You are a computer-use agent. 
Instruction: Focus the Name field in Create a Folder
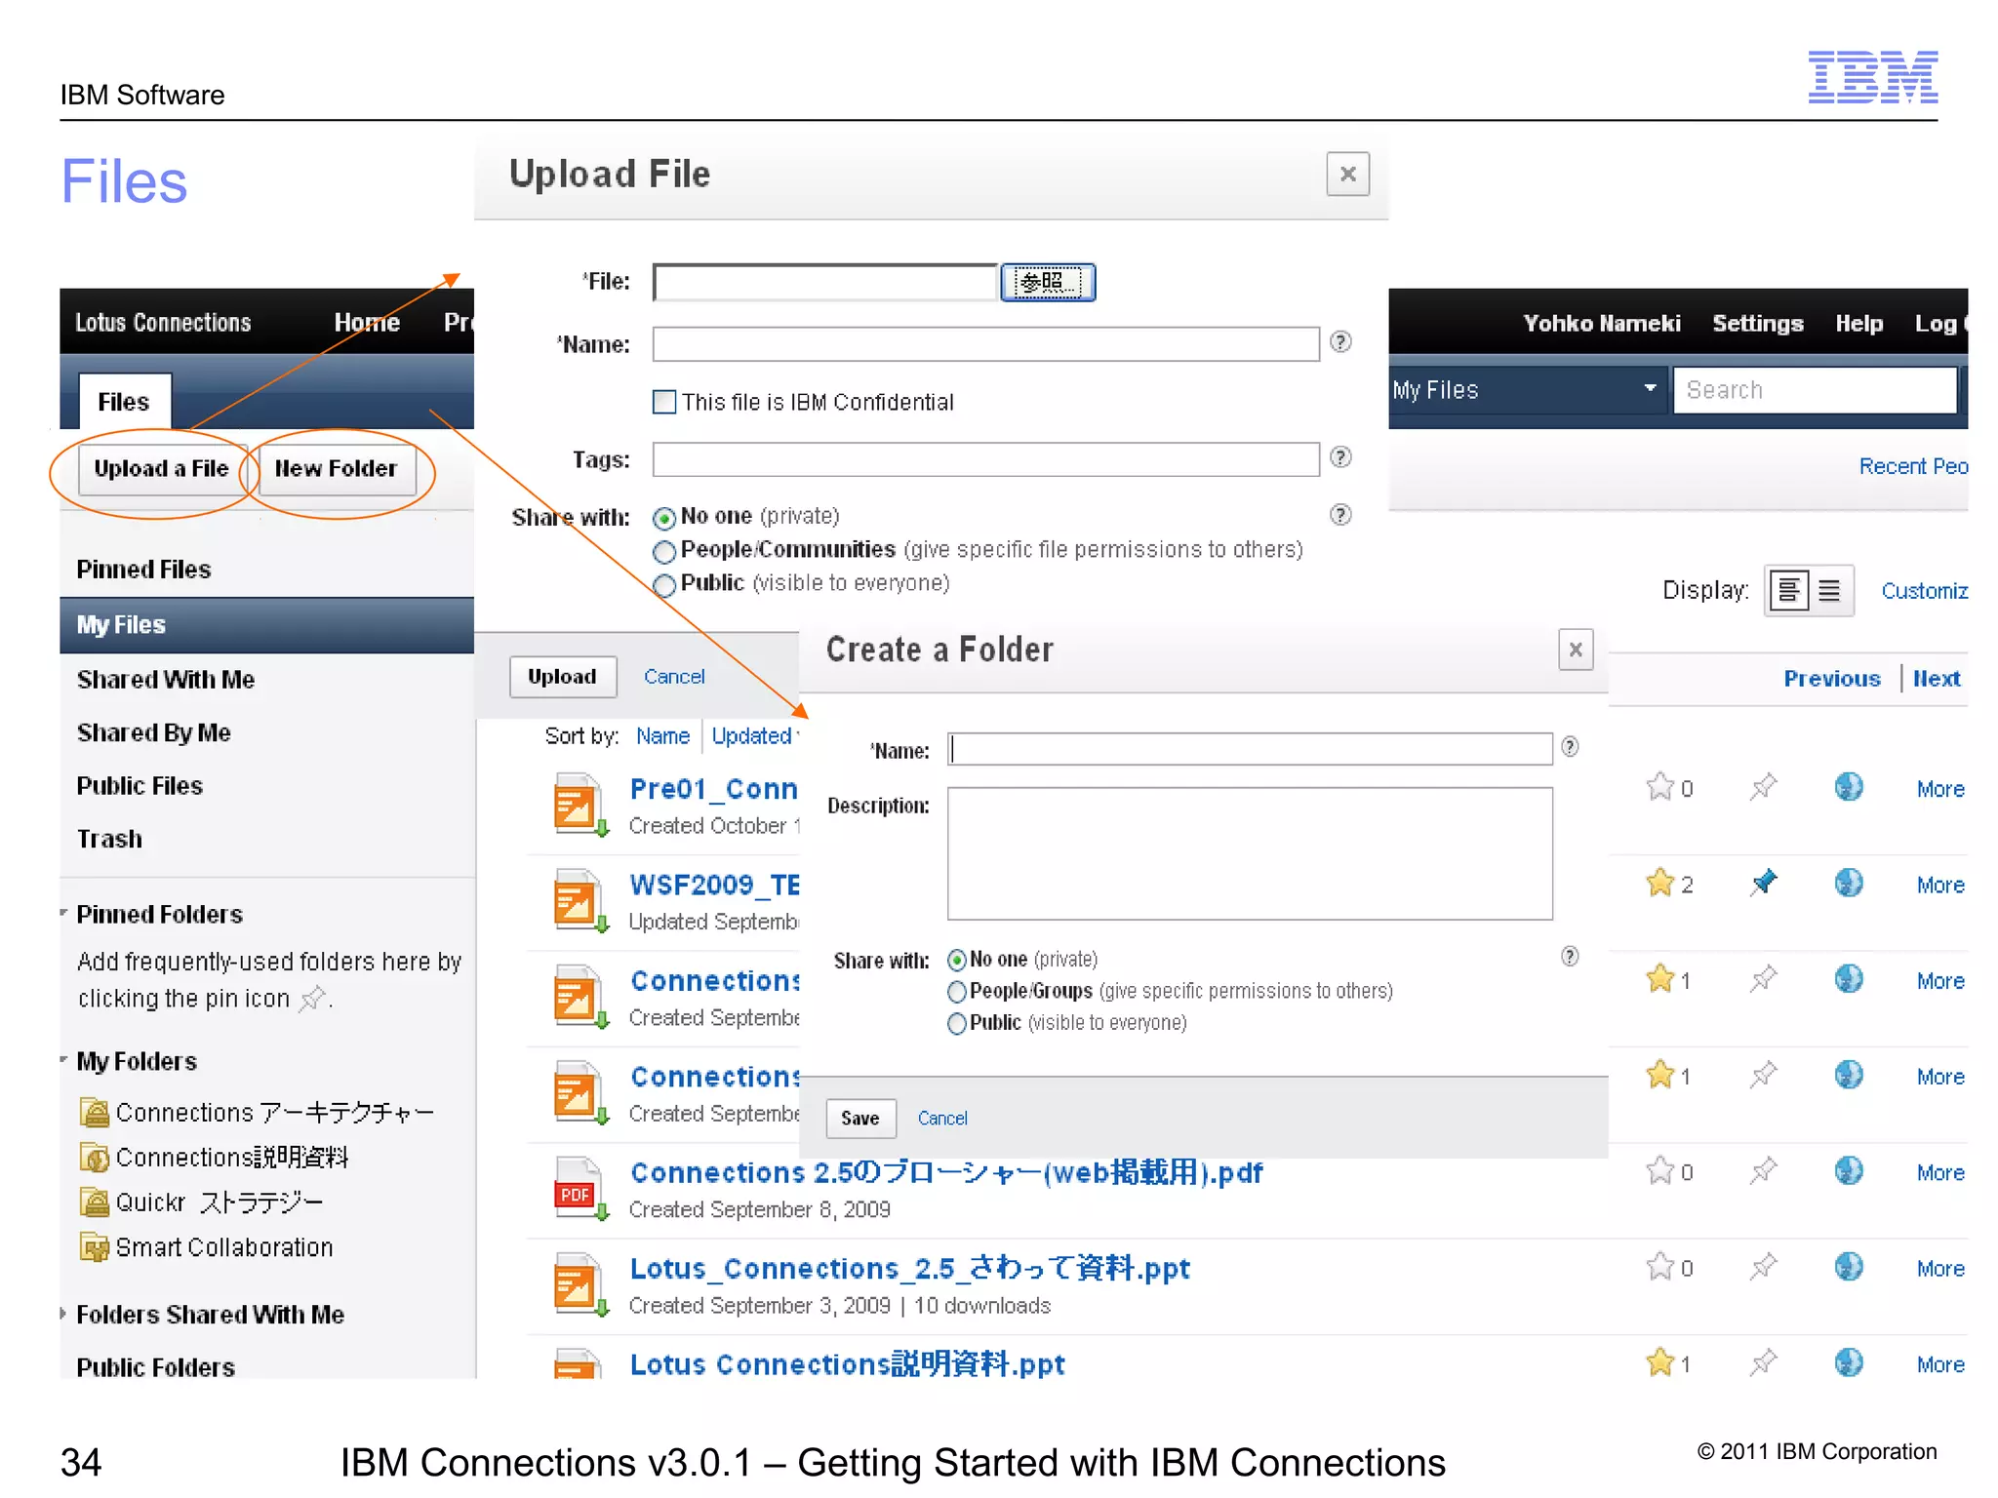coord(1250,748)
